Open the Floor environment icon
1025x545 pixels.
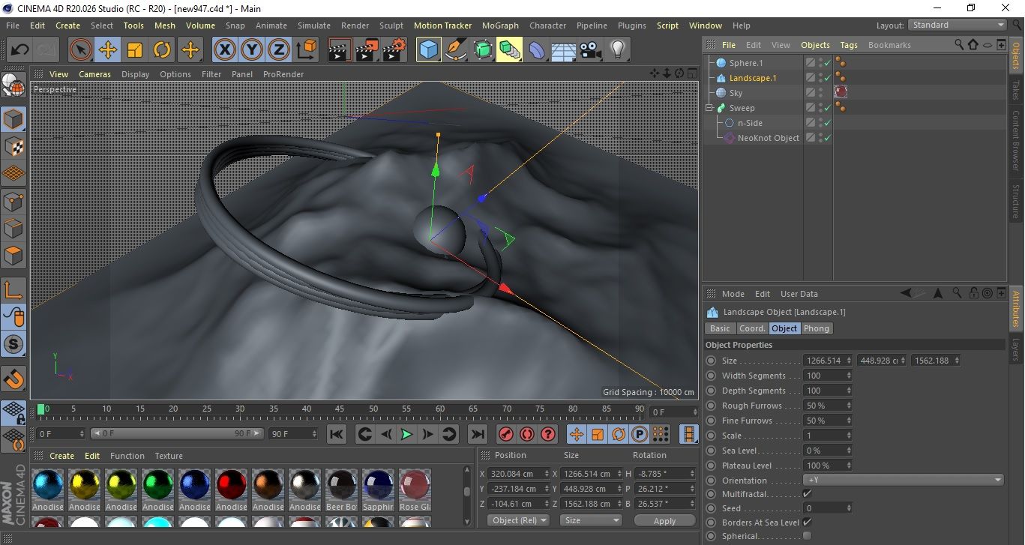click(563, 50)
